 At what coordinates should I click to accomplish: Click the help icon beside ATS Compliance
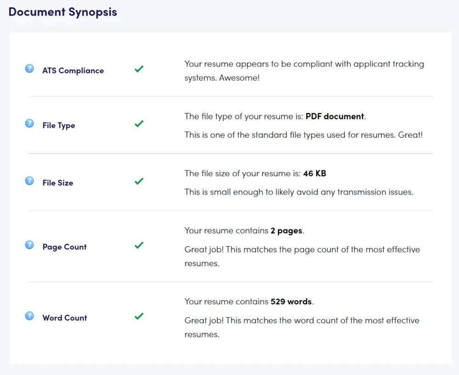pos(29,69)
